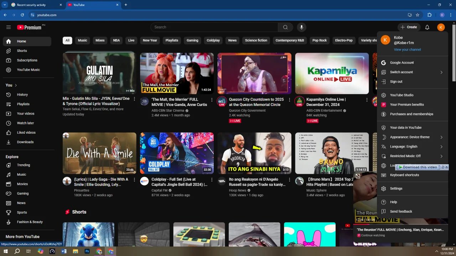Image resolution: width=456 pixels, height=256 pixels.
Task: Open Your data in YouTube
Action: (x=413, y=128)
